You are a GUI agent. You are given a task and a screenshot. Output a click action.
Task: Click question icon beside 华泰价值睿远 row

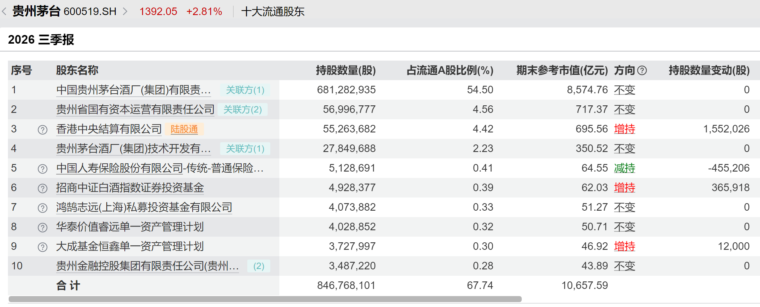43,227
